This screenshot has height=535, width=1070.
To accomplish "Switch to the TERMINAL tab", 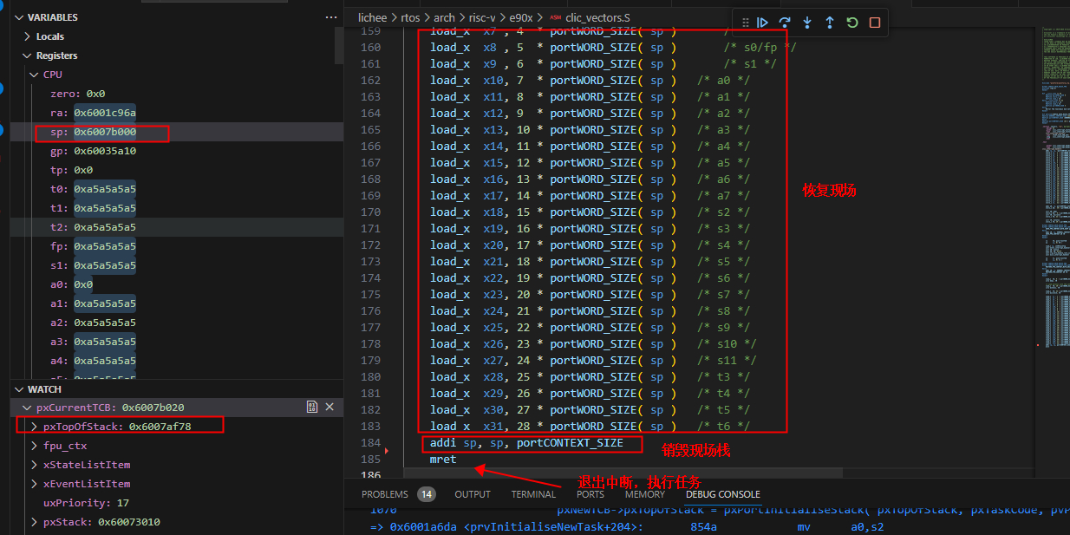I will click(533, 494).
